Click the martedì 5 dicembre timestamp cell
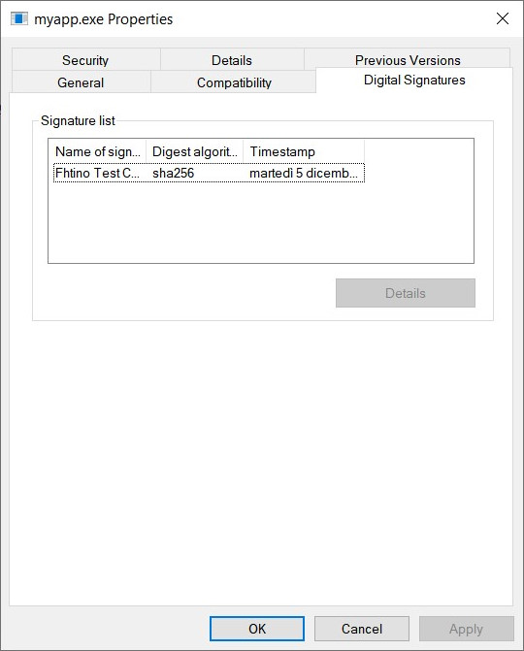The height and width of the screenshot is (651, 524). [x=303, y=173]
